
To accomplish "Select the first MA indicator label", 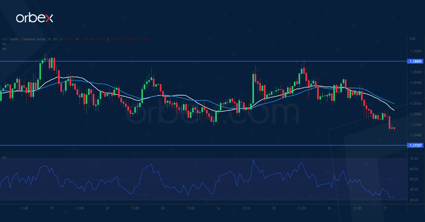I will [4, 44].
